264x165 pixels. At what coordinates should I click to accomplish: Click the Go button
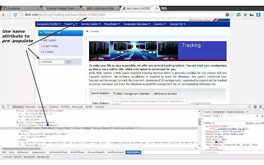point(68,62)
